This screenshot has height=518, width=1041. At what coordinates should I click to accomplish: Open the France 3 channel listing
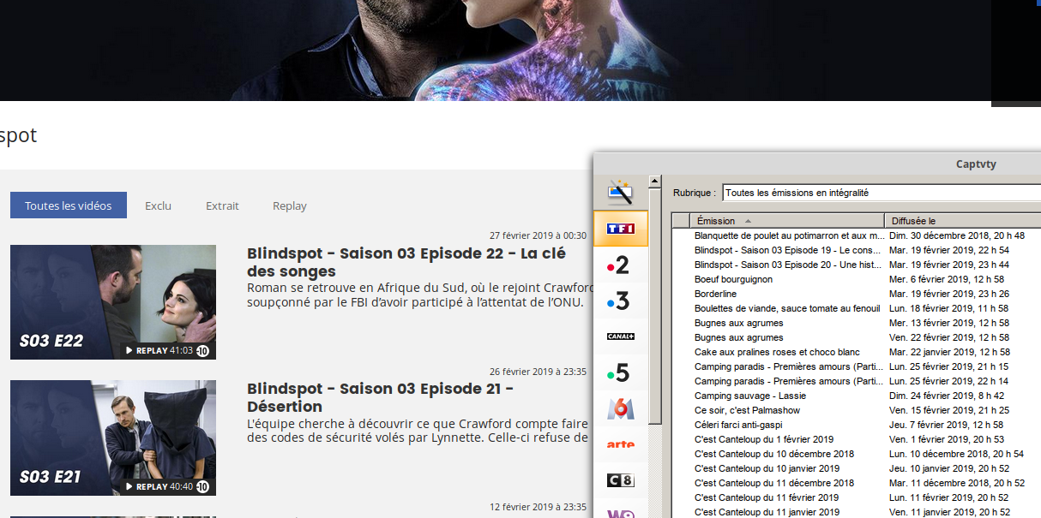click(620, 301)
